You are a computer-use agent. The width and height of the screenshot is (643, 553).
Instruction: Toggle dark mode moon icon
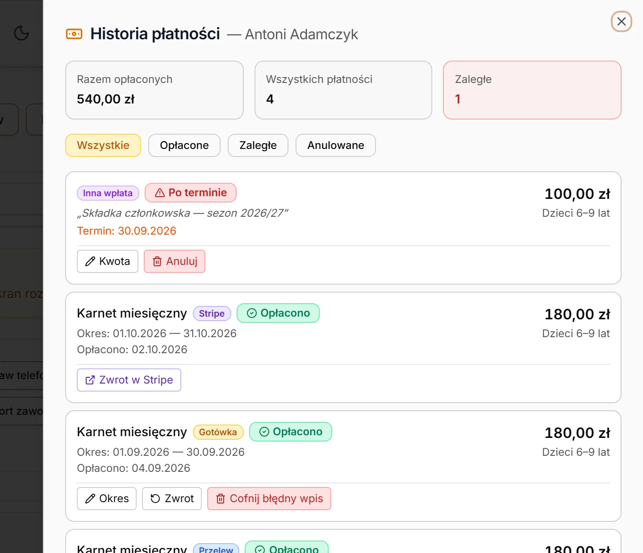[21, 33]
